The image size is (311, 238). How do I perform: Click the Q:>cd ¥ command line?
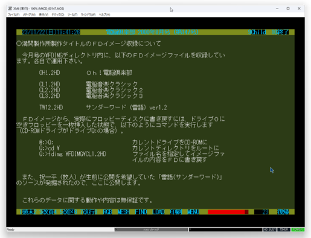coord(50,148)
